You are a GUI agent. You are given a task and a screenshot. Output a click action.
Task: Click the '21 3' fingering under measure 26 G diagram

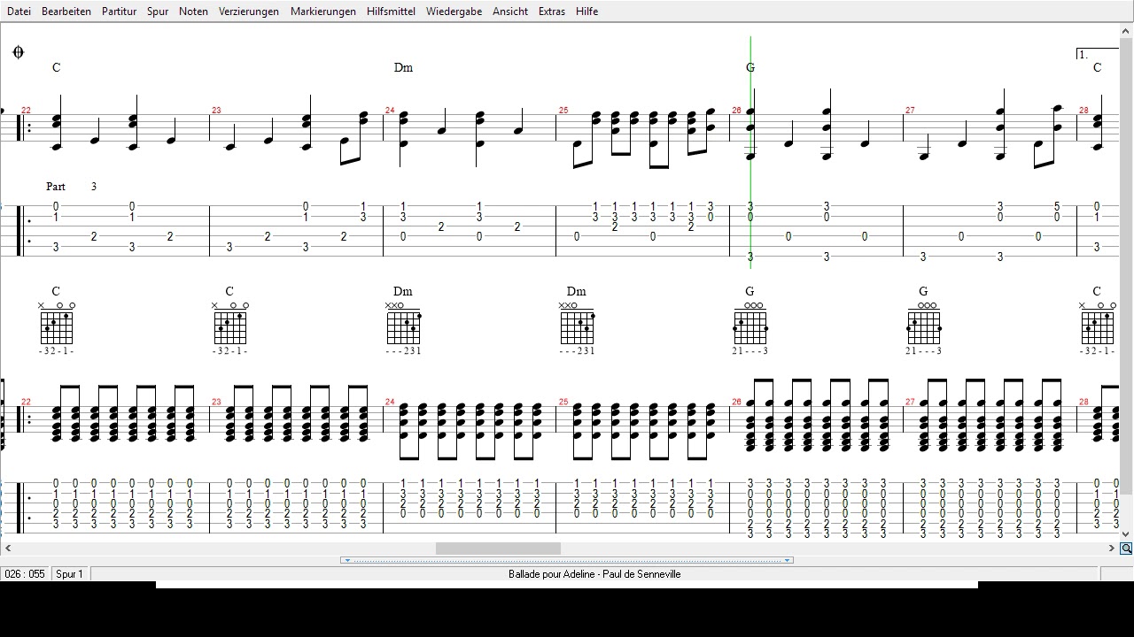point(750,351)
